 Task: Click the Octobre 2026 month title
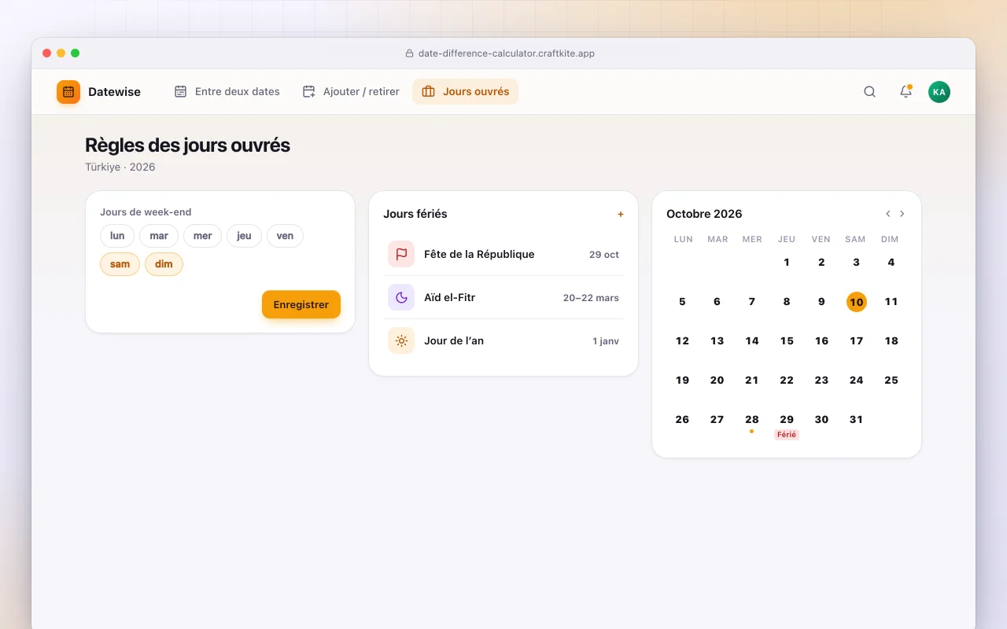(704, 214)
